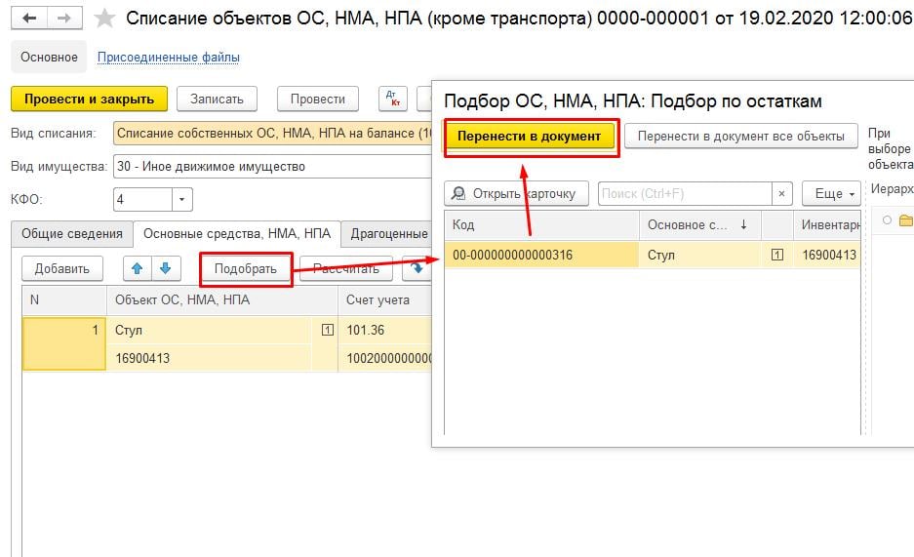Click the blue refresh arrow icon beside Рассчитать
This screenshot has height=557, width=914.
[417, 268]
